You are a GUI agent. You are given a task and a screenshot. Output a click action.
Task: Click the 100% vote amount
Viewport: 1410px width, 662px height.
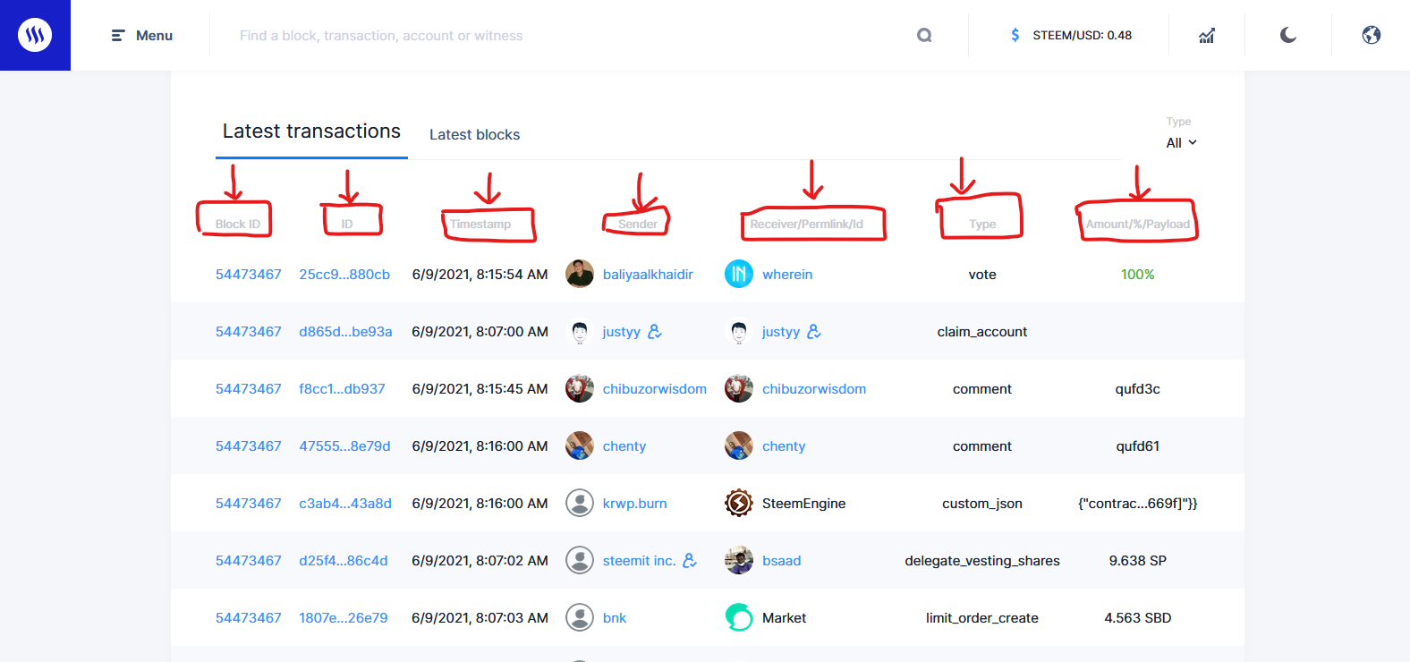click(x=1138, y=275)
